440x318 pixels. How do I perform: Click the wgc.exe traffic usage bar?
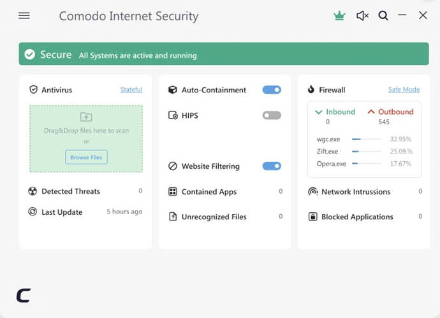click(366, 139)
